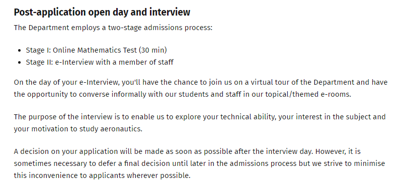This screenshot has width=405, height=186.
Task: Click the Stage II e-Interview list item
Action: [x=100, y=62]
